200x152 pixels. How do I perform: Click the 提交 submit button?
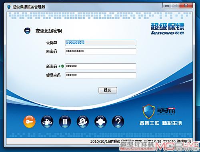[108, 90]
